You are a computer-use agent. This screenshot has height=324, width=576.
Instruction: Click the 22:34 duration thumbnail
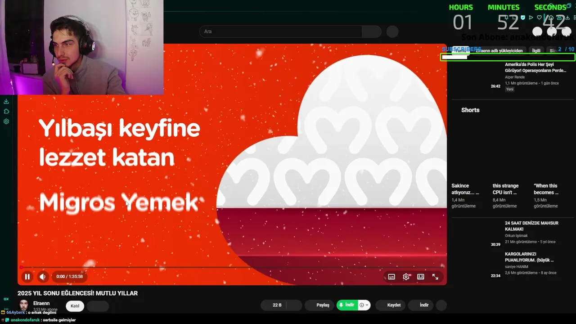tap(495, 275)
